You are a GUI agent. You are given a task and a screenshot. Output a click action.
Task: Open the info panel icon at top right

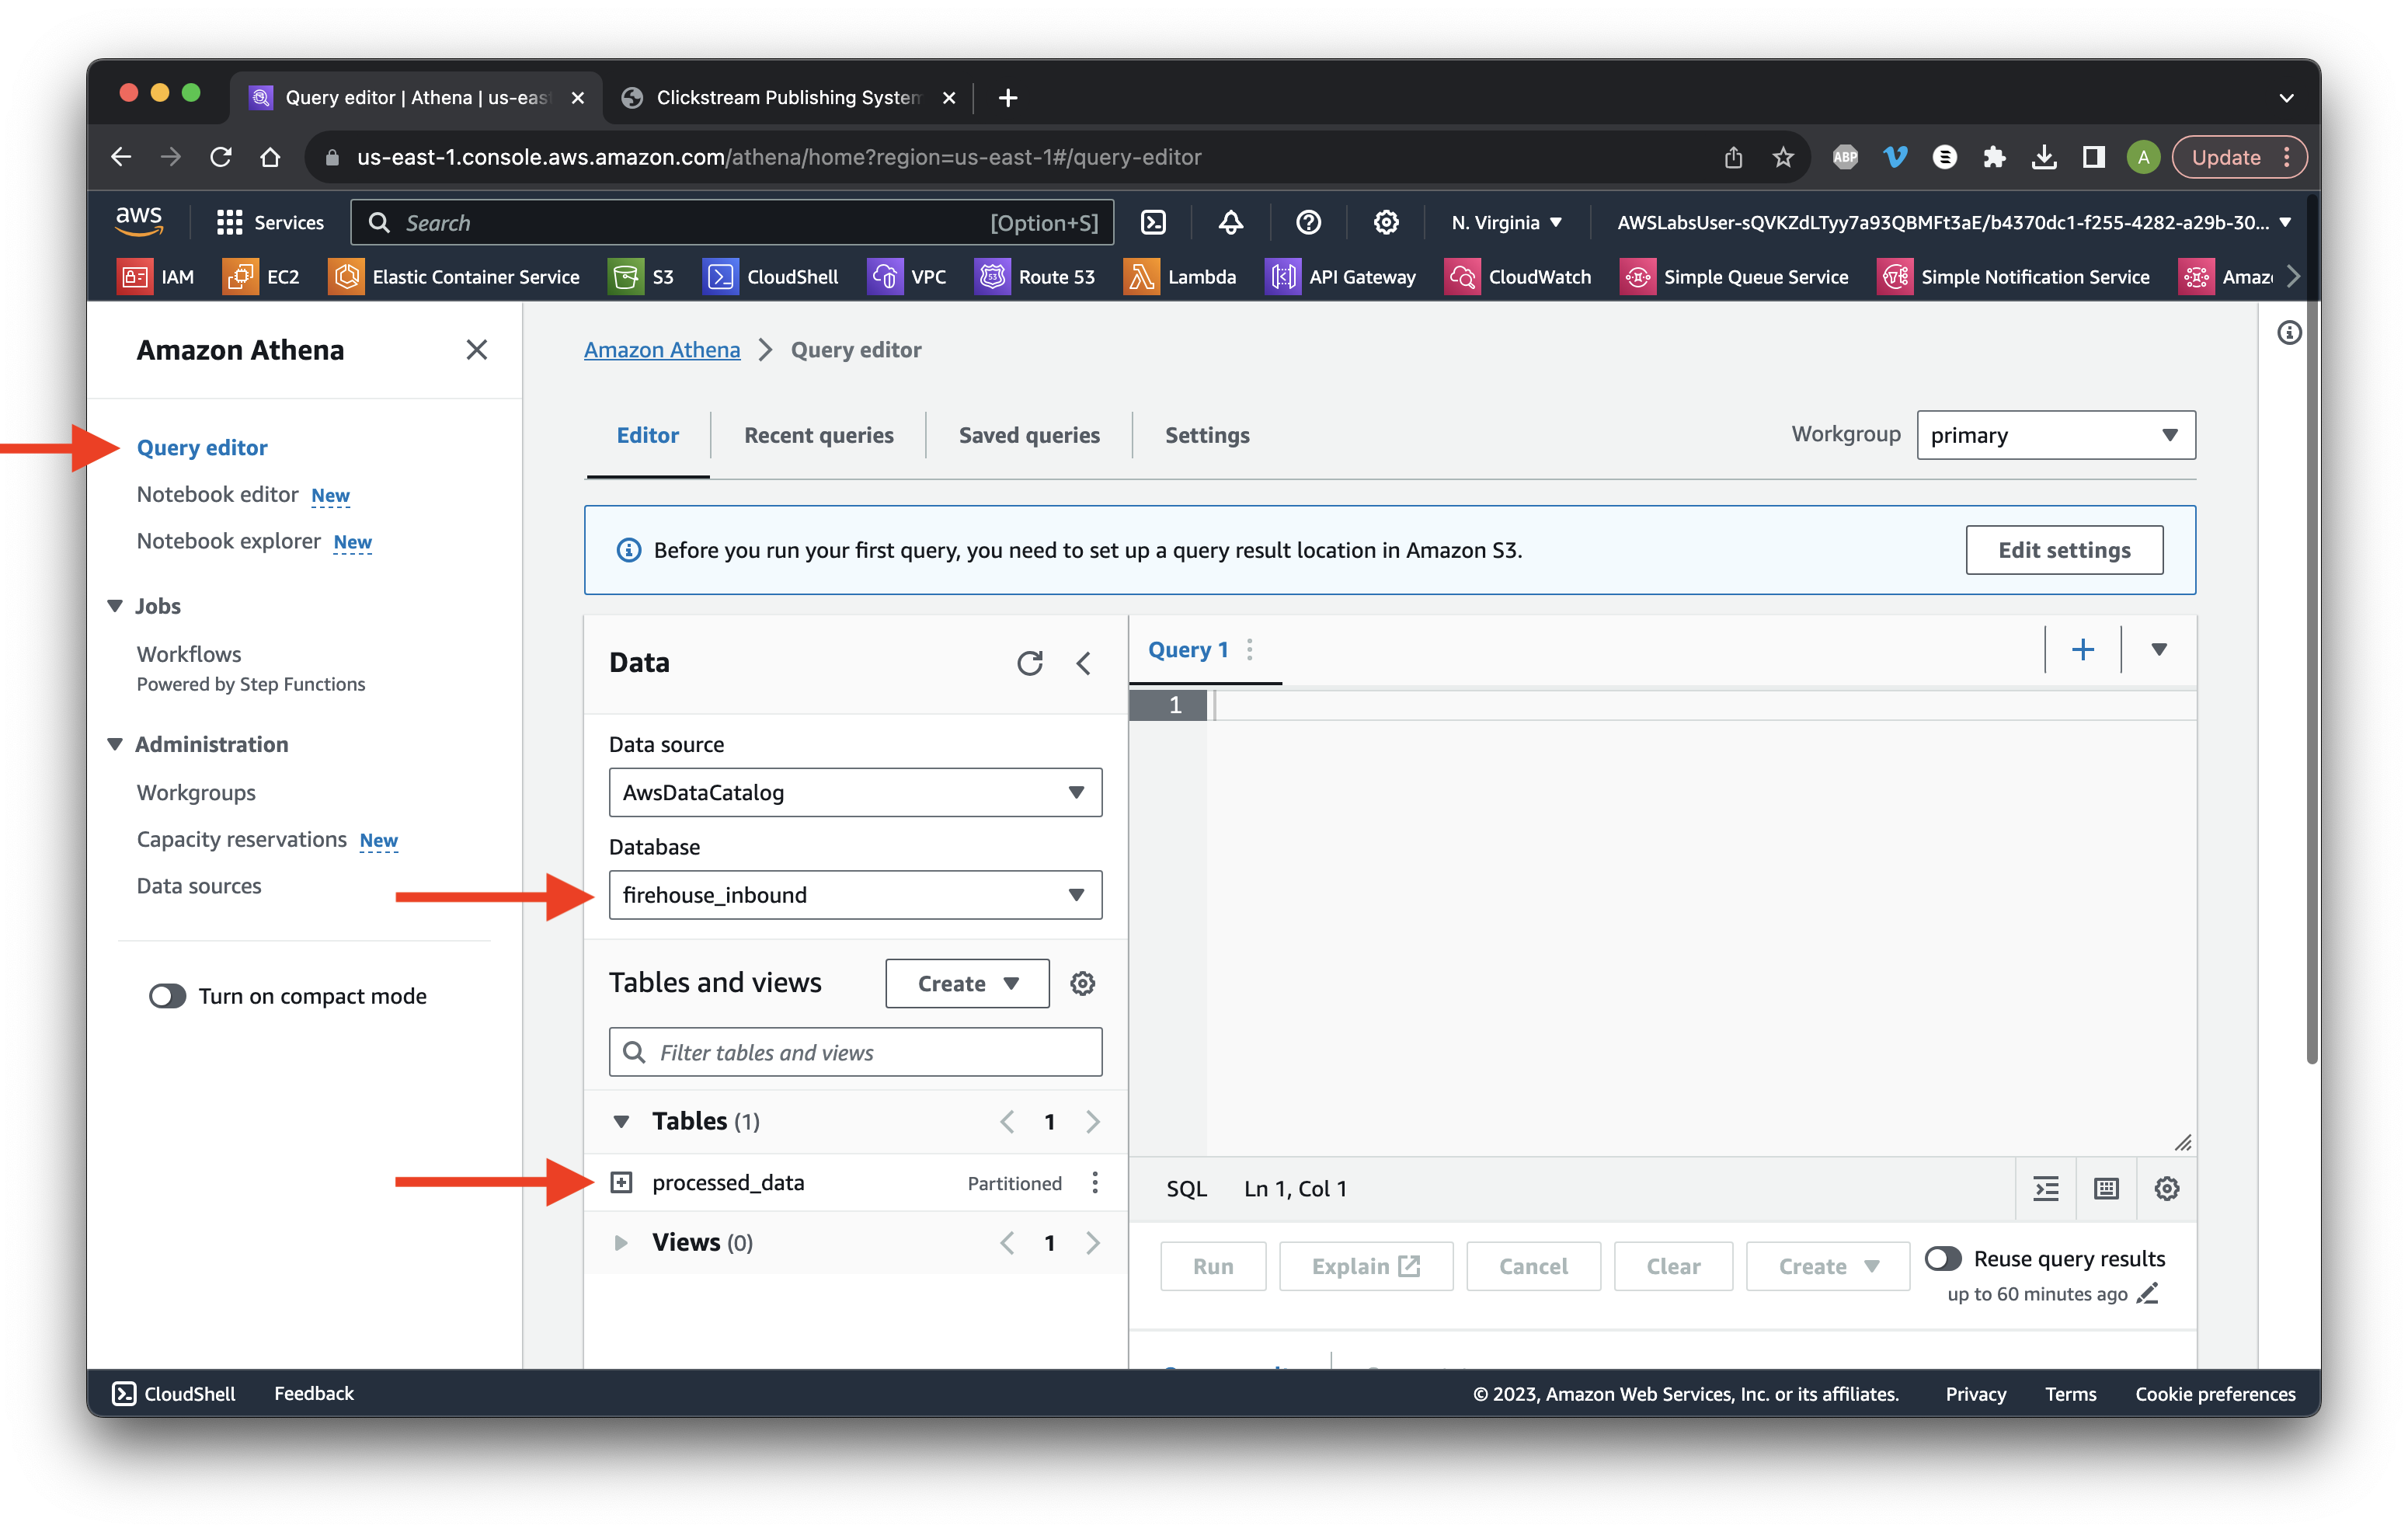[x=2289, y=332]
